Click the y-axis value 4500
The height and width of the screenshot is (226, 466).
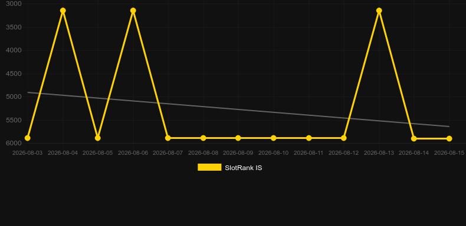coord(14,74)
